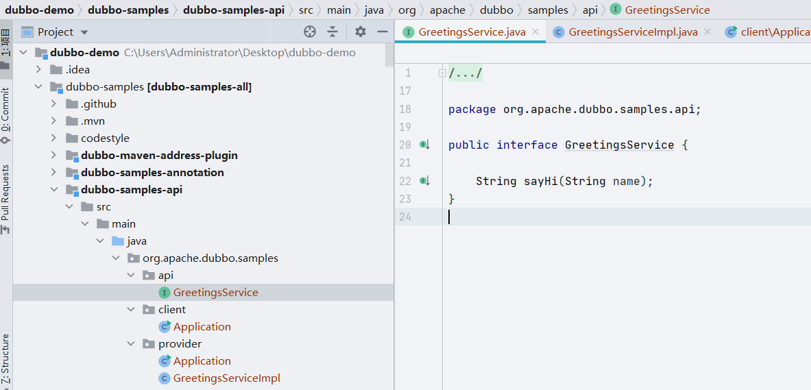The height and width of the screenshot is (390, 811).
Task: Place the caret on empty line 24
Action: (x=627, y=217)
